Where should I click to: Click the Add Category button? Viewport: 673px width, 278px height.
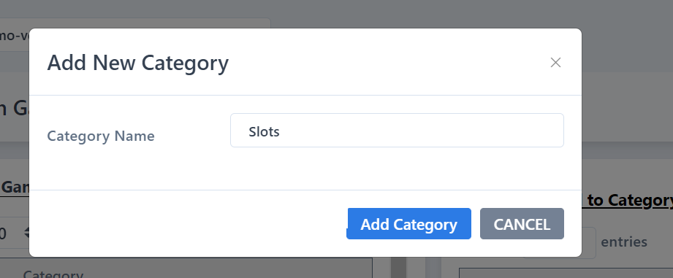tap(408, 223)
